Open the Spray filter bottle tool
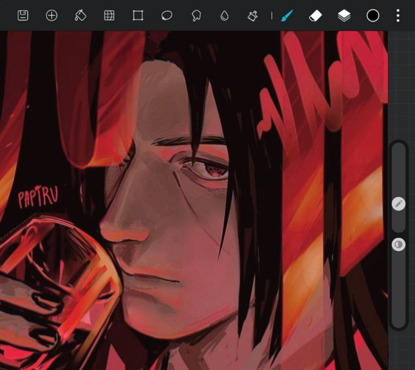The image size is (415, 370). coord(253,16)
